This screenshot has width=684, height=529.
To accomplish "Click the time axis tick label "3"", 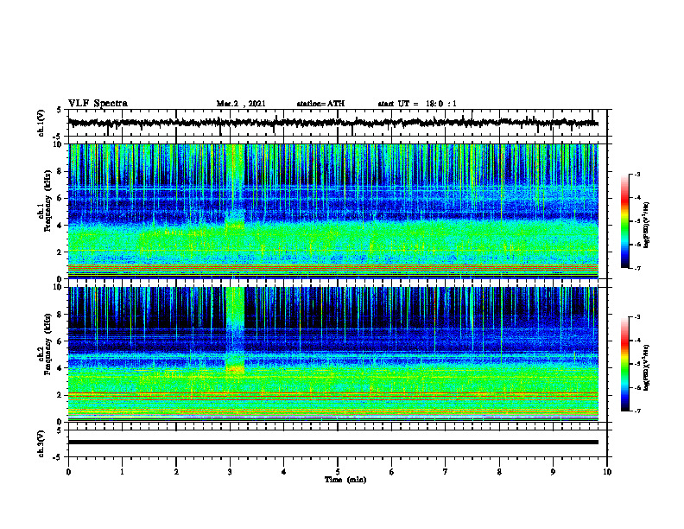I will tap(230, 472).
